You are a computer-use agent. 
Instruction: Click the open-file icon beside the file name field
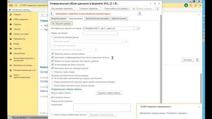[138, 28]
